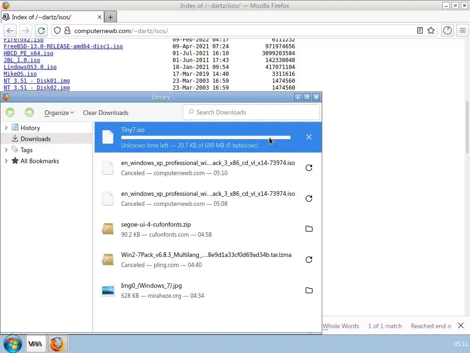Open the downloads progress toolbar icon
Viewport: 470px width, 353px height.
(x=447, y=30)
